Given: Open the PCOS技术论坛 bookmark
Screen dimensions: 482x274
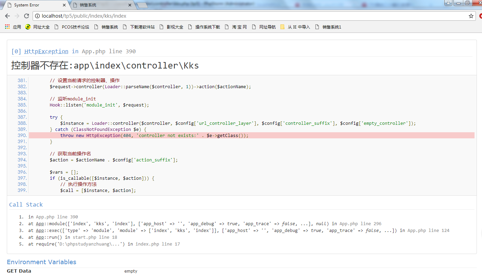Looking at the screenshot, I should [x=72, y=27].
